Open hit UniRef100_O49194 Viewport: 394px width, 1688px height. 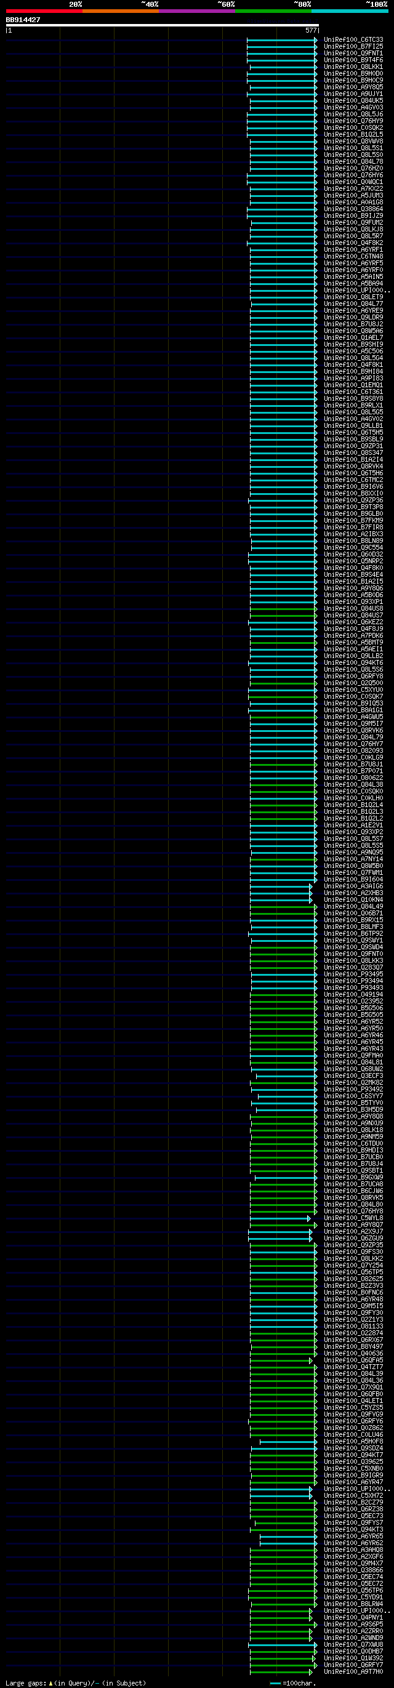click(x=353, y=995)
